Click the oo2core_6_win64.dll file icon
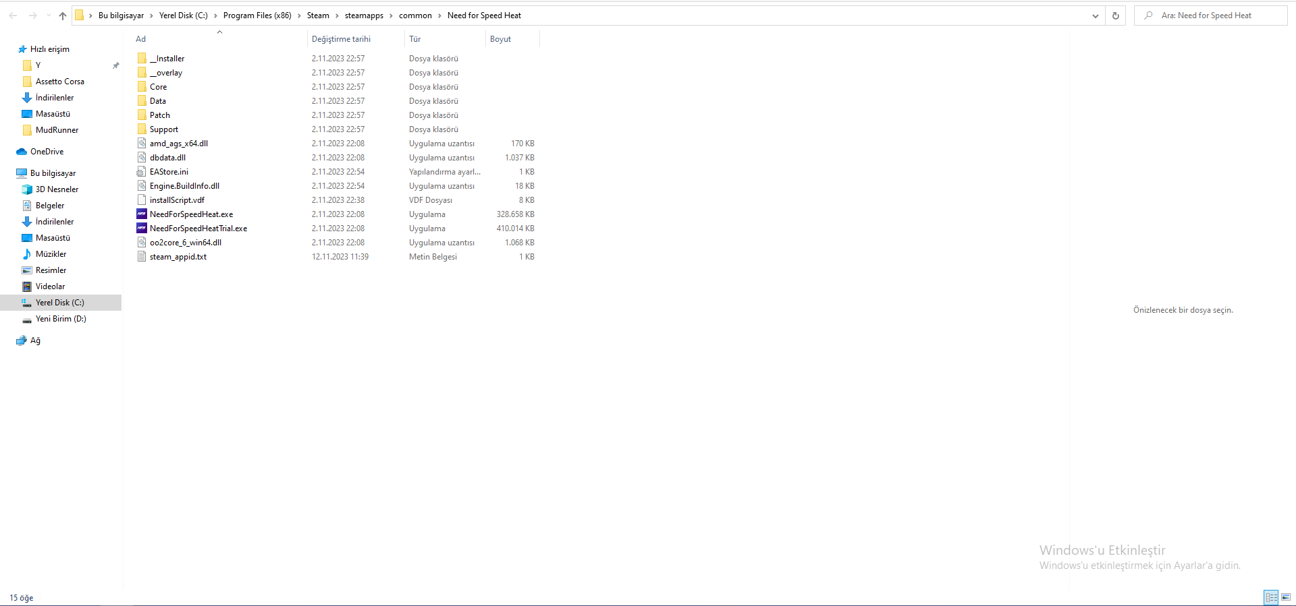Image resolution: width=1296 pixels, height=606 pixels. pos(142,243)
